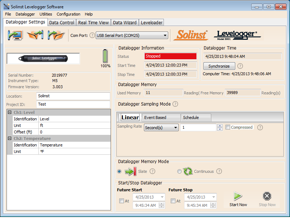Click the Synchronize button
The width and height of the screenshot is (290, 222).
pyautogui.click(x=219, y=66)
